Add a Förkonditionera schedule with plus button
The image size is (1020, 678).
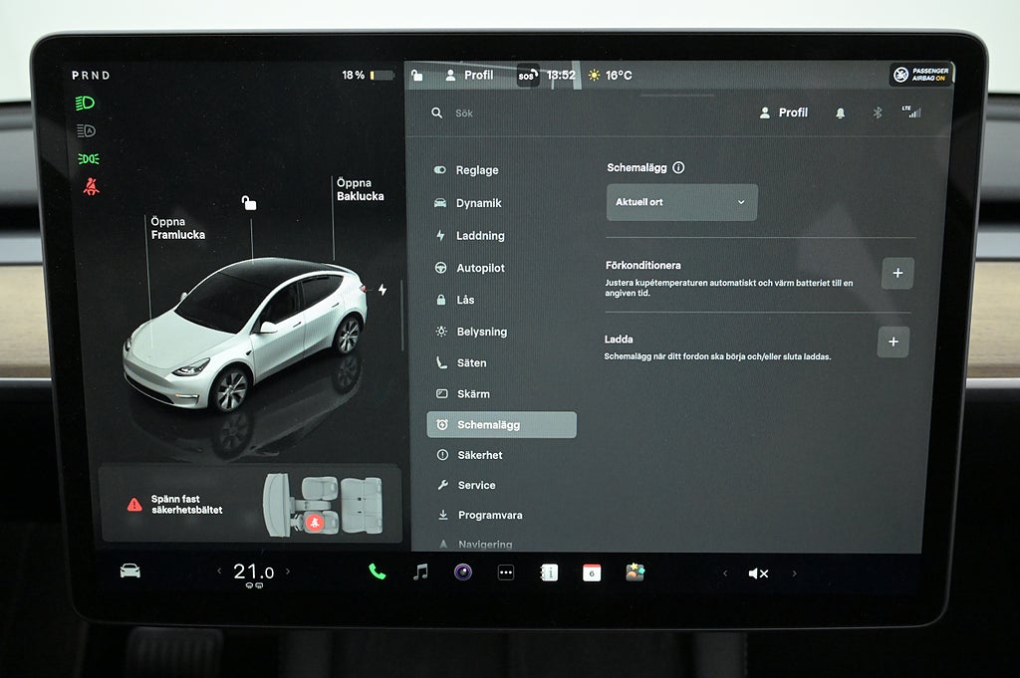click(x=897, y=273)
